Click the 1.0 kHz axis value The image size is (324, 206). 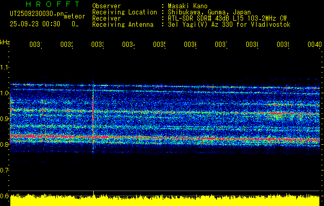point(4,93)
